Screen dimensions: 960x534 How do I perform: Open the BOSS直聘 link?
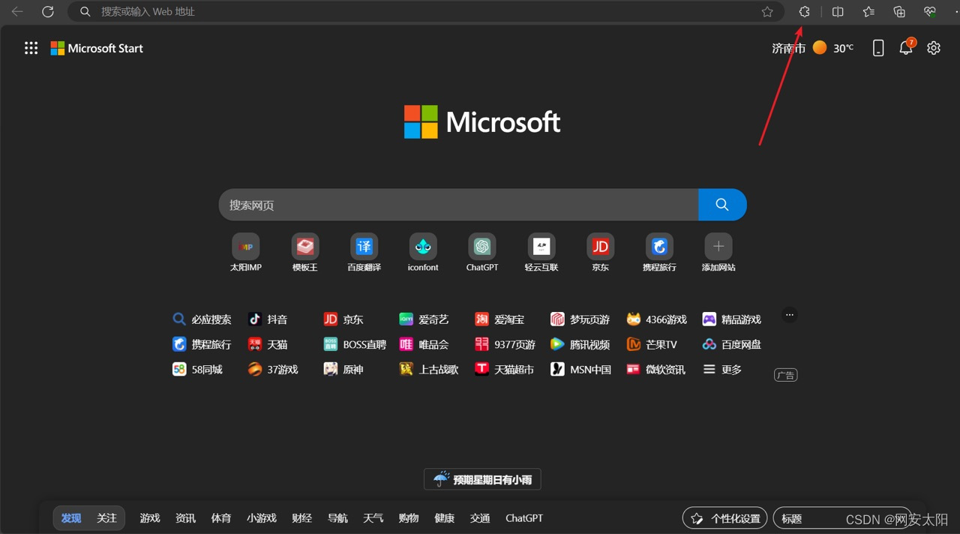355,344
